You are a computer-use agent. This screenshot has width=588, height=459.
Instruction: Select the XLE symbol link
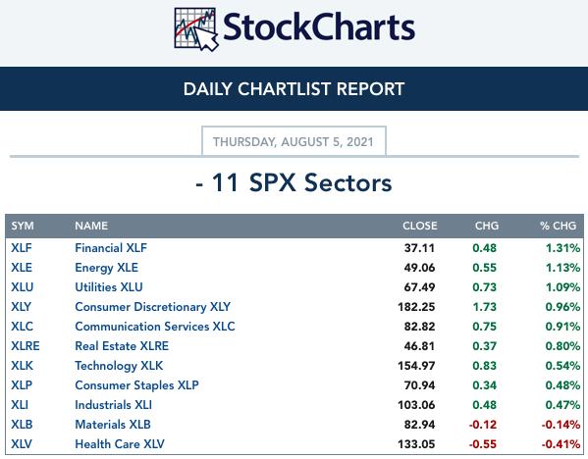[x=22, y=268]
